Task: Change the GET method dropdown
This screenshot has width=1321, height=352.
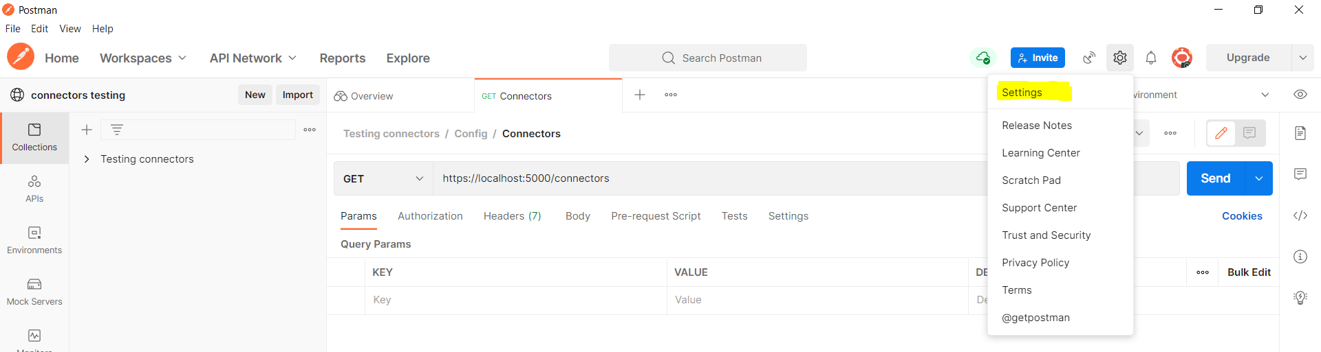Action: tap(383, 178)
